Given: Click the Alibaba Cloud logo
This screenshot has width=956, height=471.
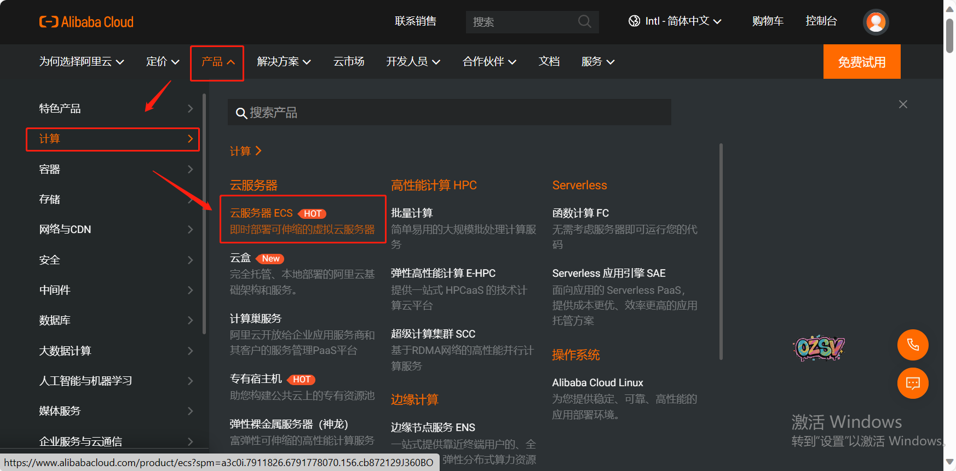Looking at the screenshot, I should click(87, 22).
